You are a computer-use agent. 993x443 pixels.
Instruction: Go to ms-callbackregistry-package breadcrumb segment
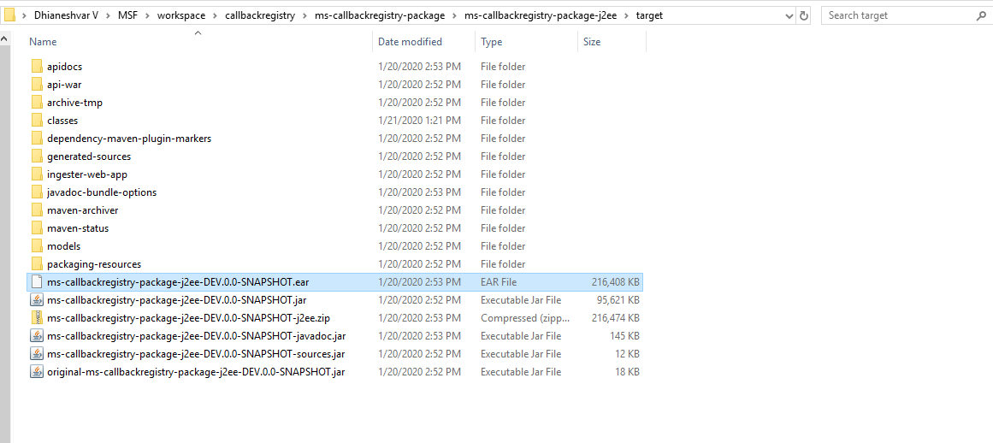[379, 15]
